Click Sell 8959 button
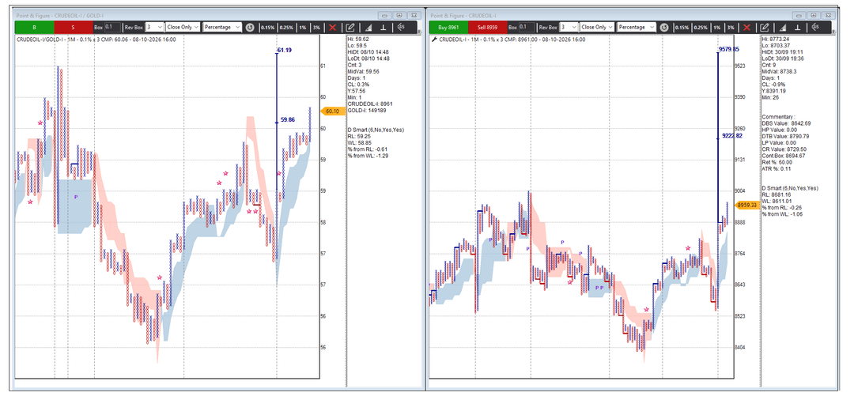The width and height of the screenshot is (854, 400). (487, 27)
